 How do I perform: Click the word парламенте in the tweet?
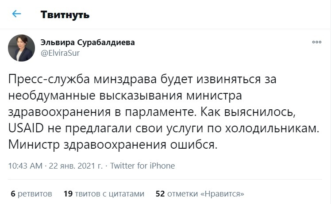(x=159, y=112)
